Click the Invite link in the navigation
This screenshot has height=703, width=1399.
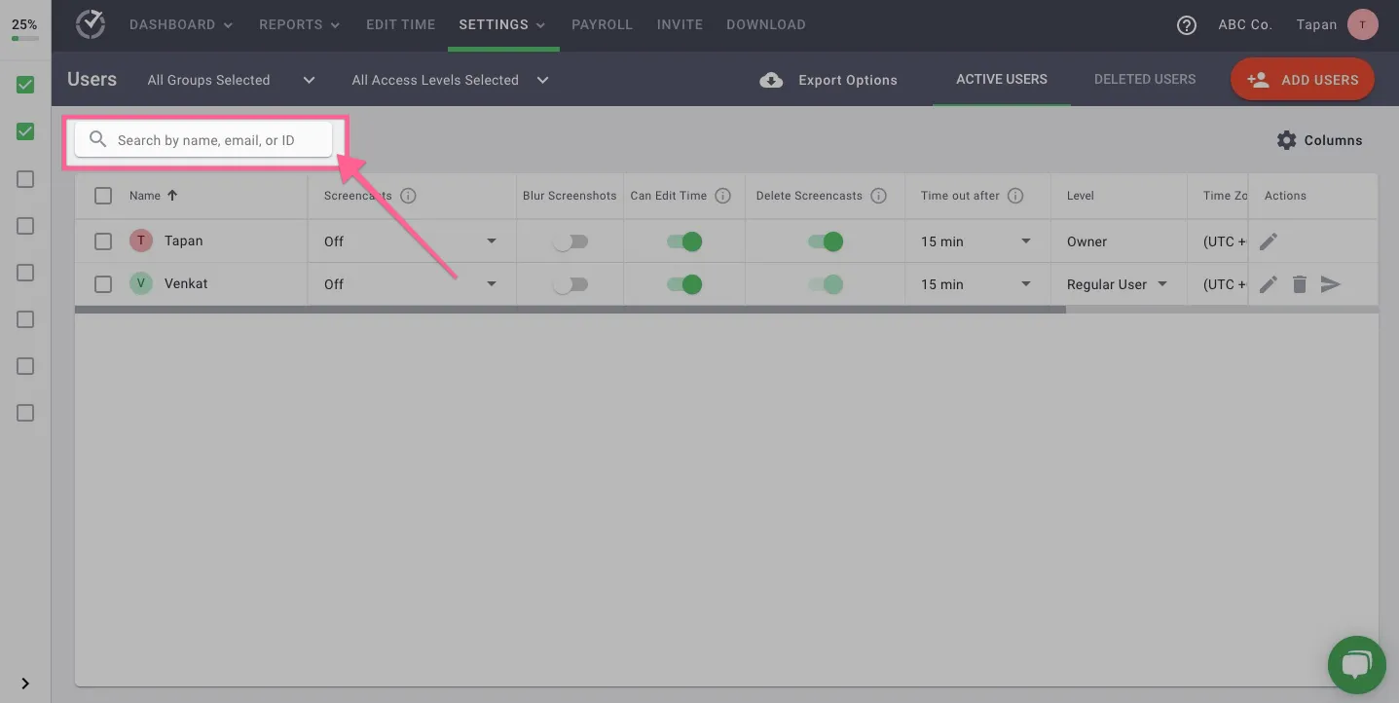(680, 24)
